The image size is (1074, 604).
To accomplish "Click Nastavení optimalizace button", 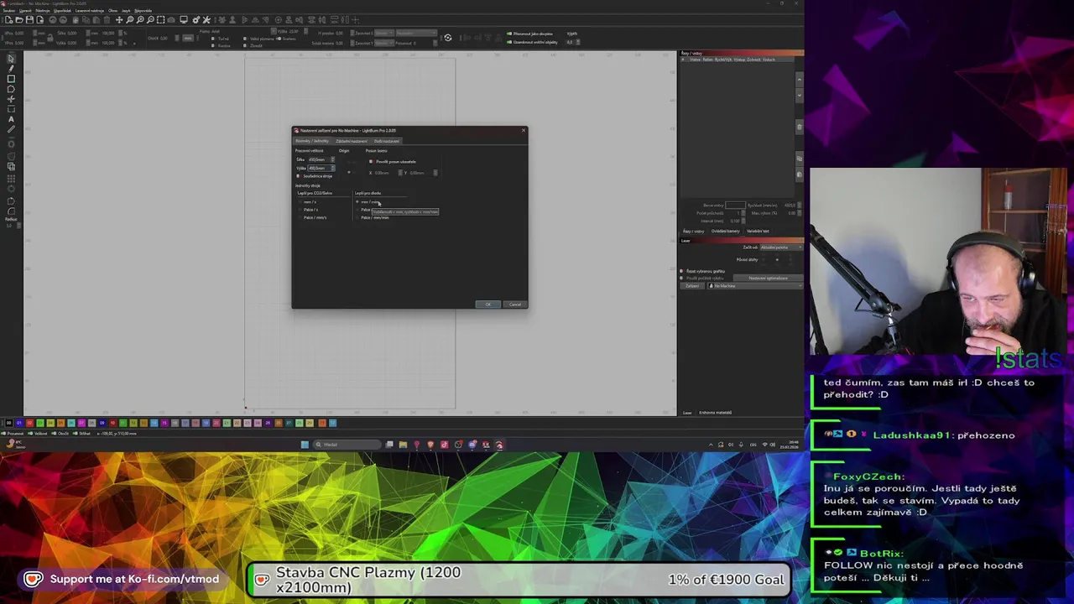I will pyautogui.click(x=769, y=278).
